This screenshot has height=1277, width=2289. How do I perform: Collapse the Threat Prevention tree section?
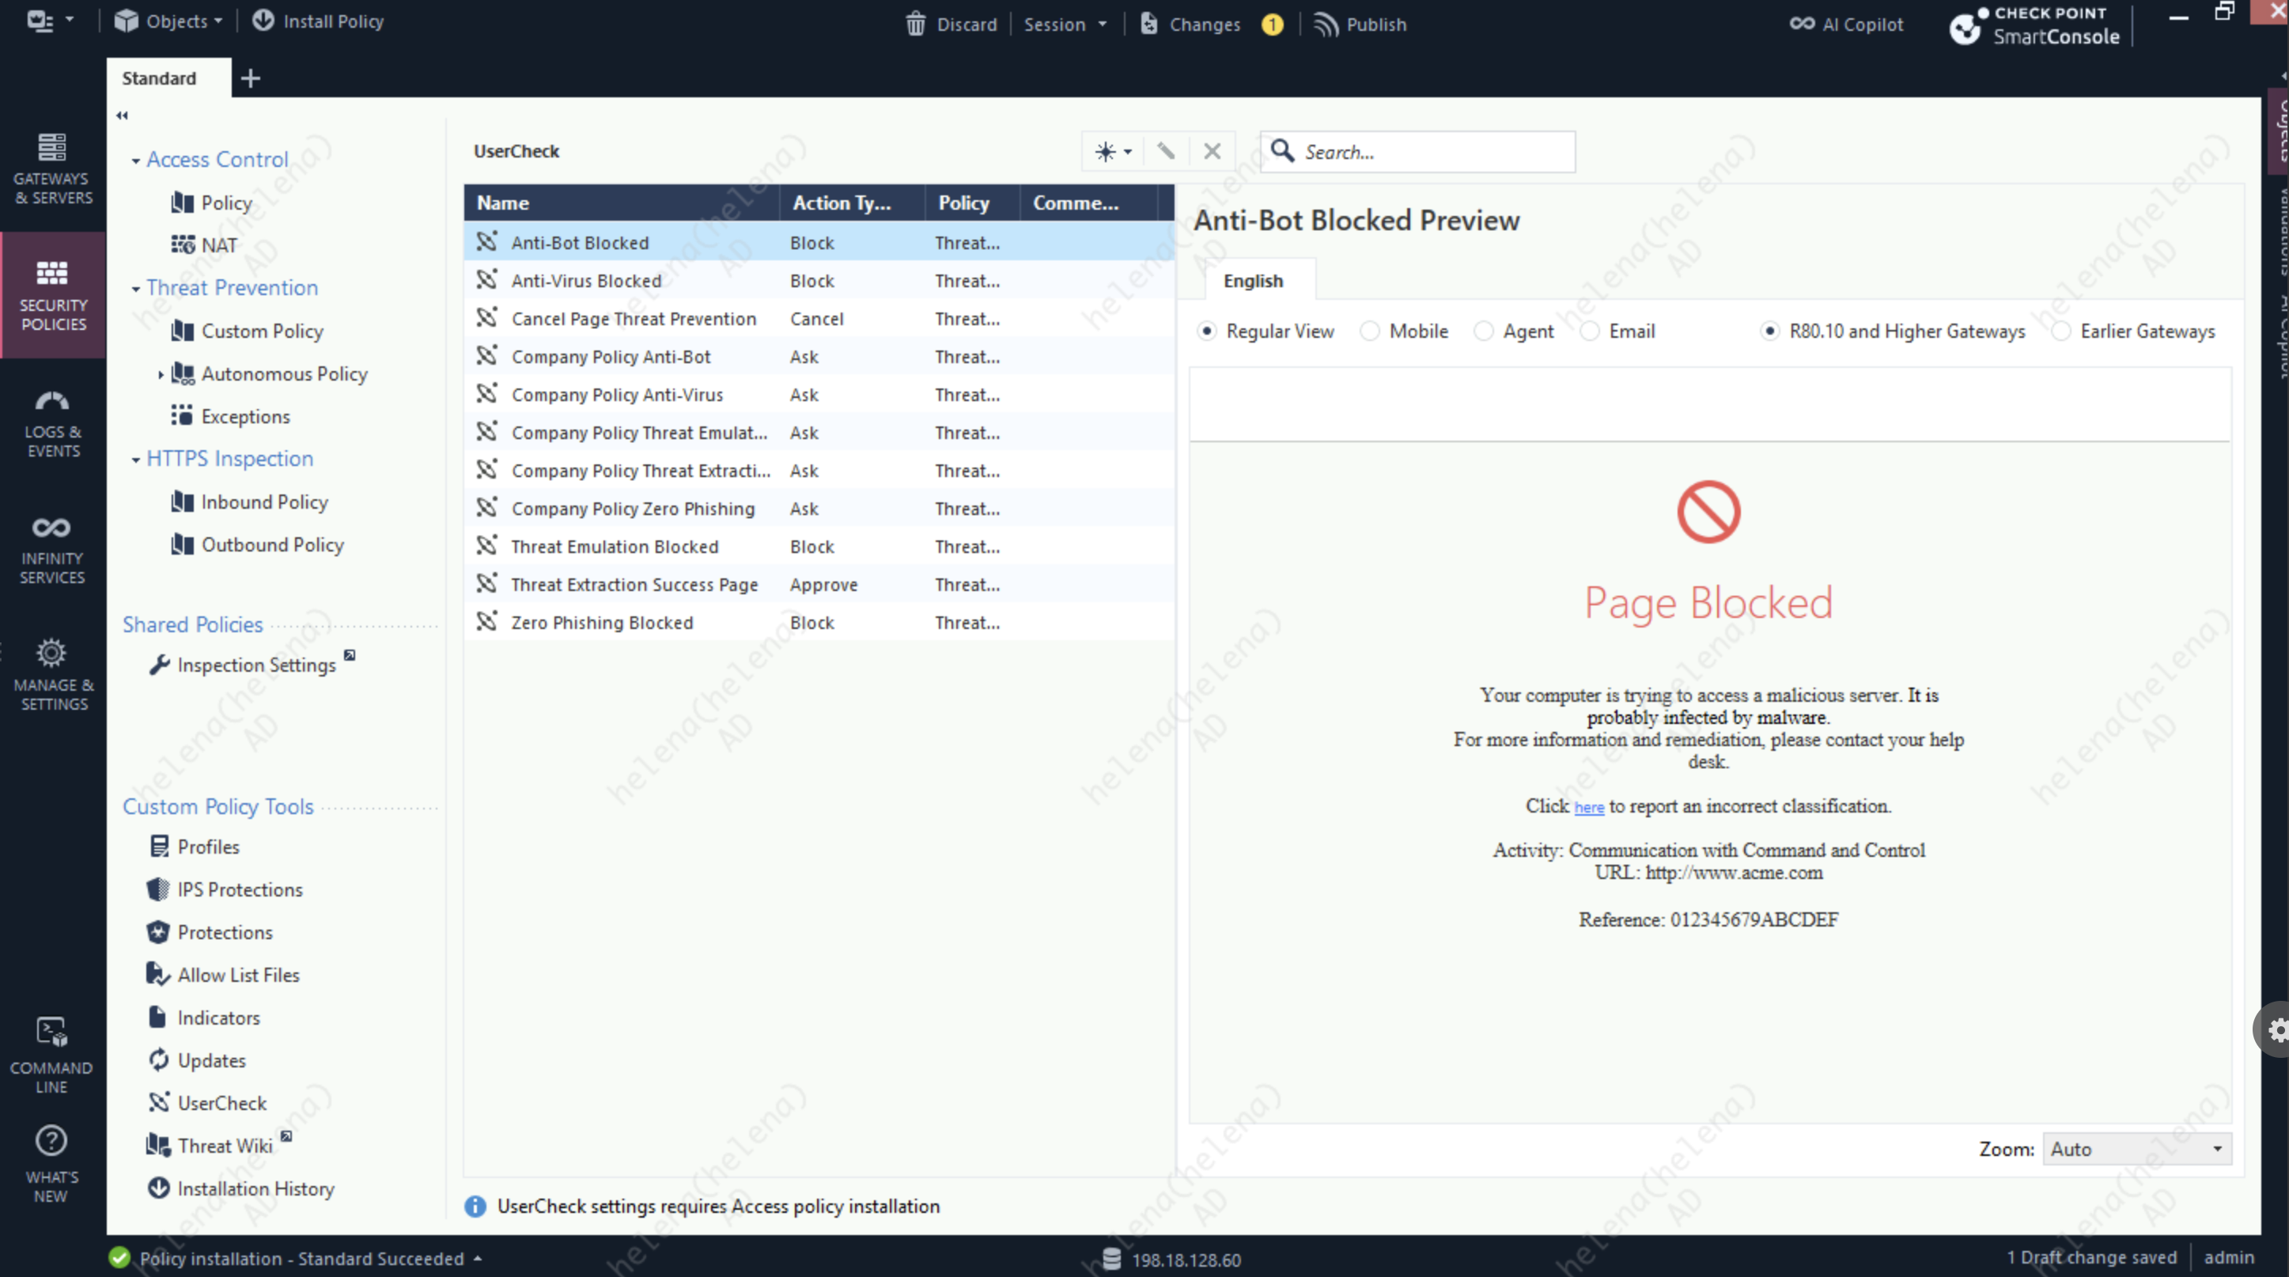coord(136,289)
